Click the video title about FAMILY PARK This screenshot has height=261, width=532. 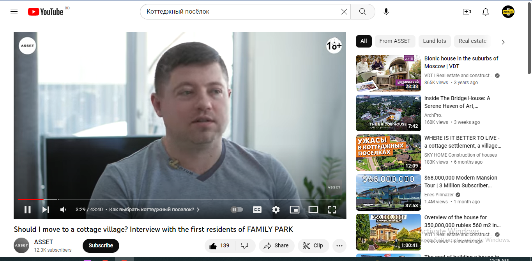tap(154, 229)
